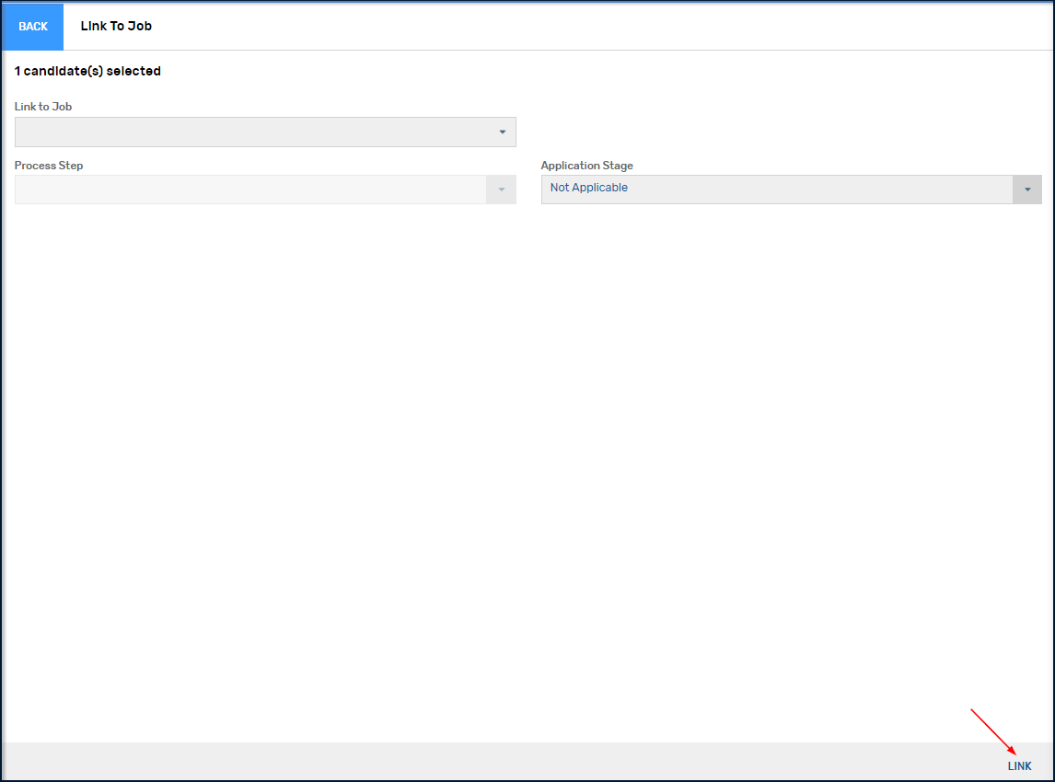Click the Link To Job page title
1055x782 pixels.
(x=116, y=27)
